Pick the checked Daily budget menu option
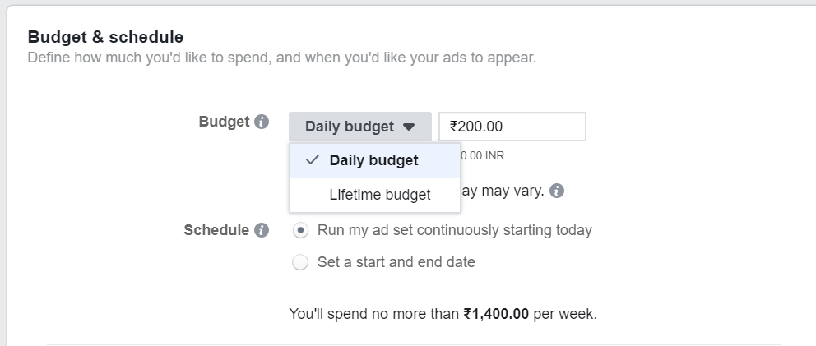The width and height of the screenshot is (816, 346). click(375, 160)
